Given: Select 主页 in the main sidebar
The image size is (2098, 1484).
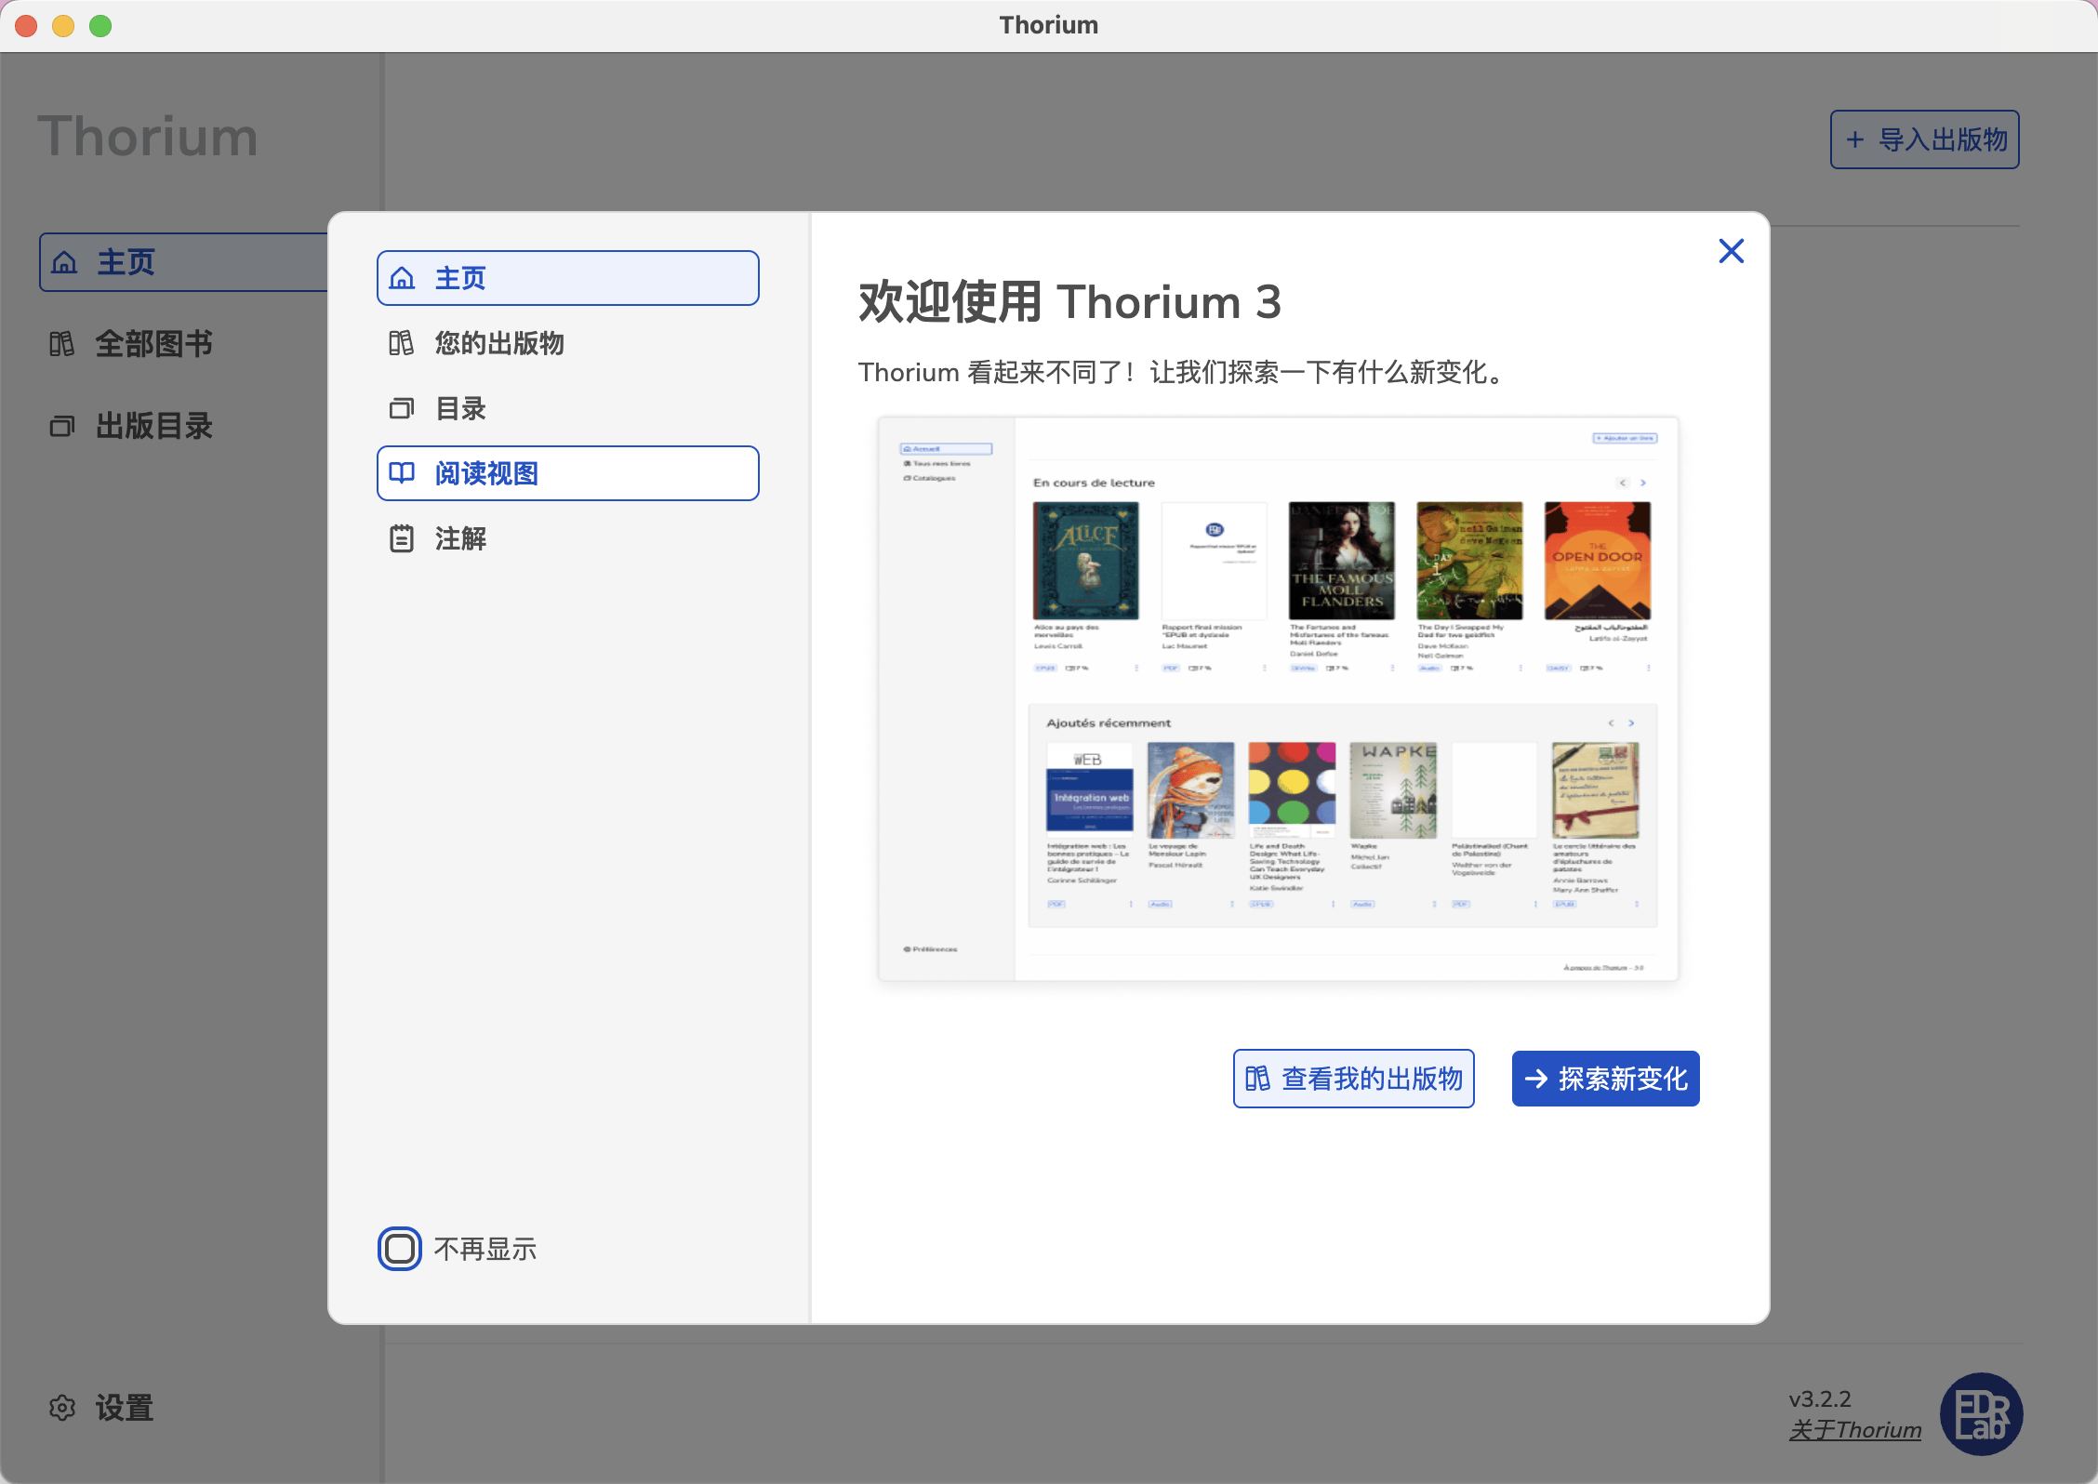Looking at the screenshot, I should click(x=126, y=262).
